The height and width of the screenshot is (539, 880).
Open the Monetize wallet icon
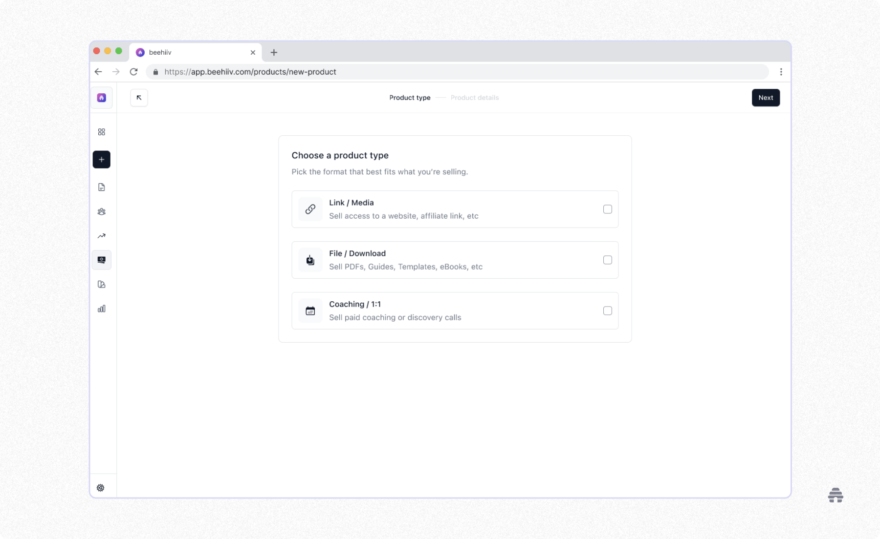[x=101, y=260]
